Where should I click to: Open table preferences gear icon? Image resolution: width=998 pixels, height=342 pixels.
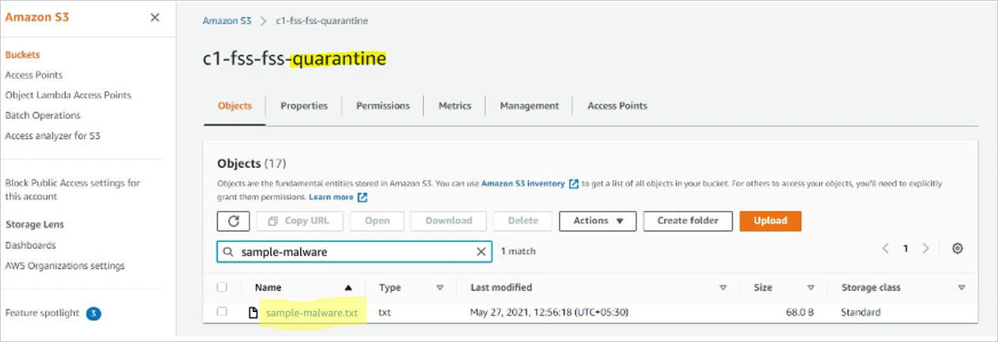pos(957,248)
